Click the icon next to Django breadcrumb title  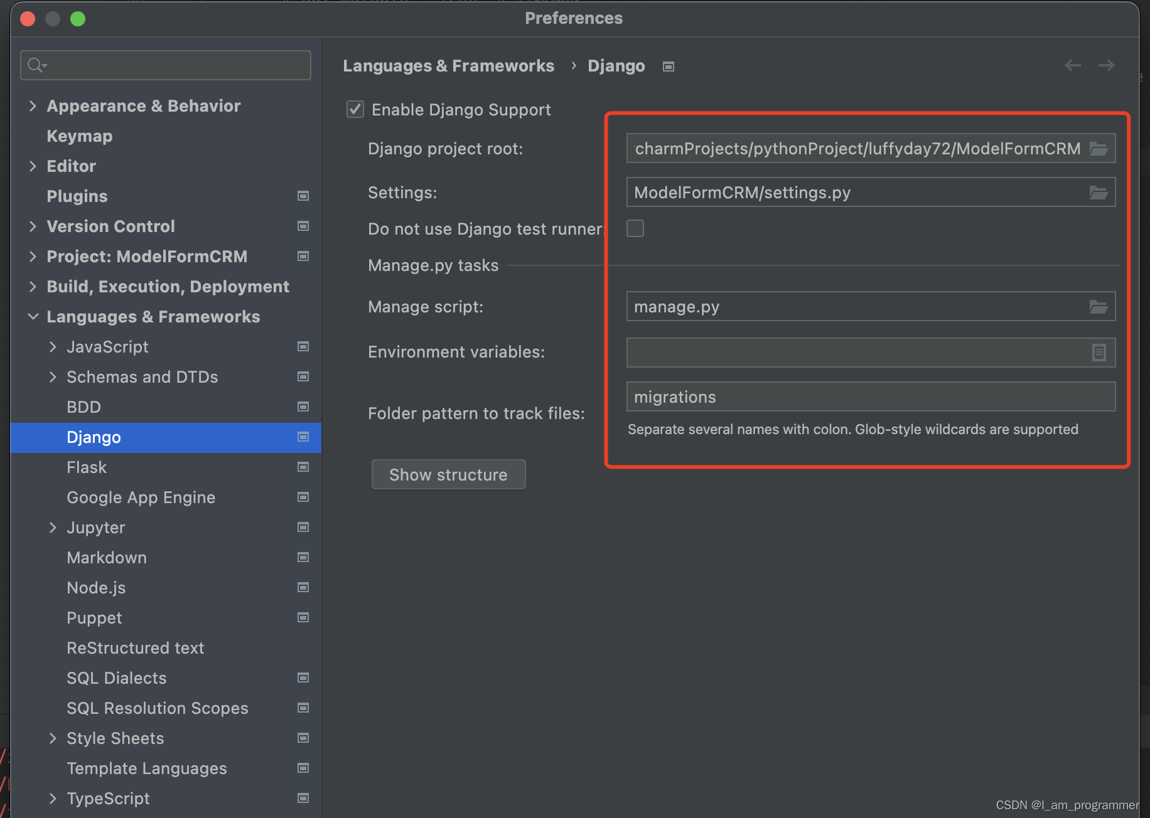(x=668, y=66)
